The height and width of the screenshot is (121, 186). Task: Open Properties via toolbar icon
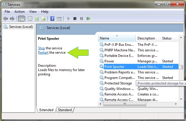point(30,19)
